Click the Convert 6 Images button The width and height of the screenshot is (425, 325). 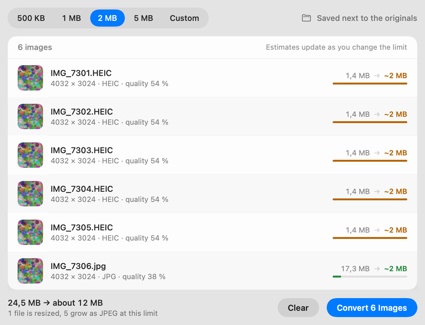[372, 308]
